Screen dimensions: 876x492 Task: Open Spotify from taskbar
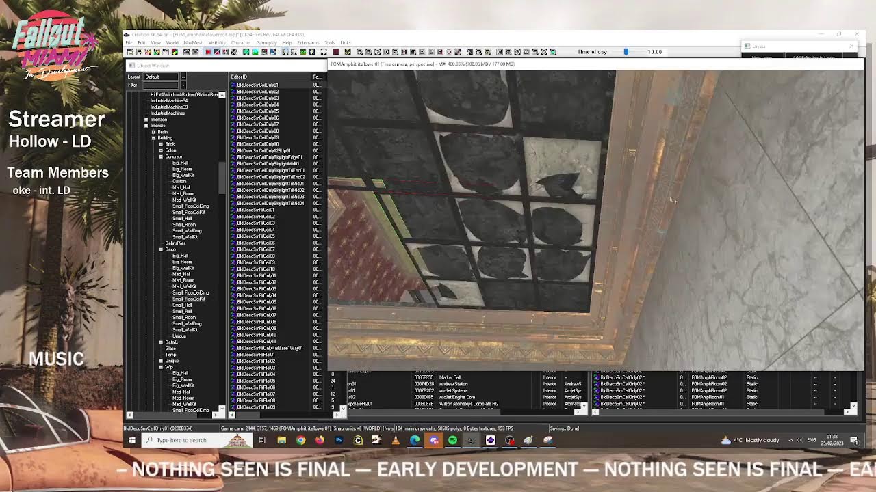click(452, 440)
